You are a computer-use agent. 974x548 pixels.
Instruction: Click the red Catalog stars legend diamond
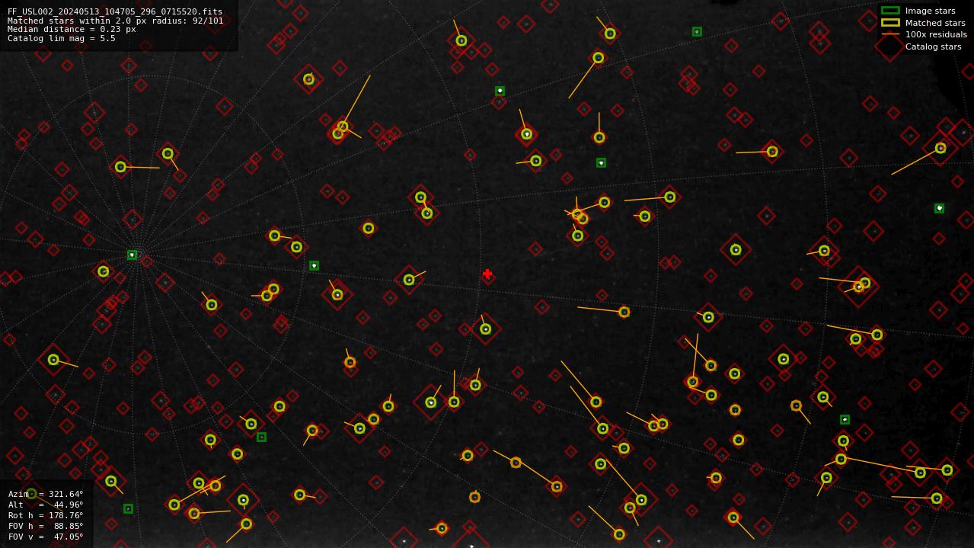[890, 46]
